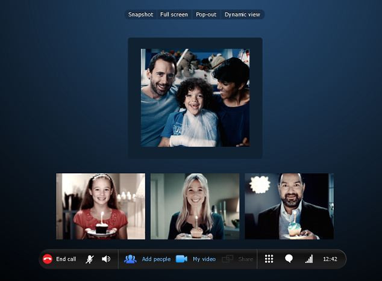Select the Dynamic view option

click(x=243, y=14)
